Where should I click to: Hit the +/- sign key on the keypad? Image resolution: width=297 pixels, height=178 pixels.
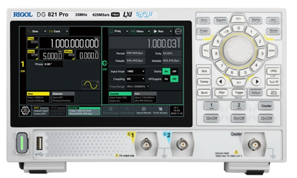[226, 32]
